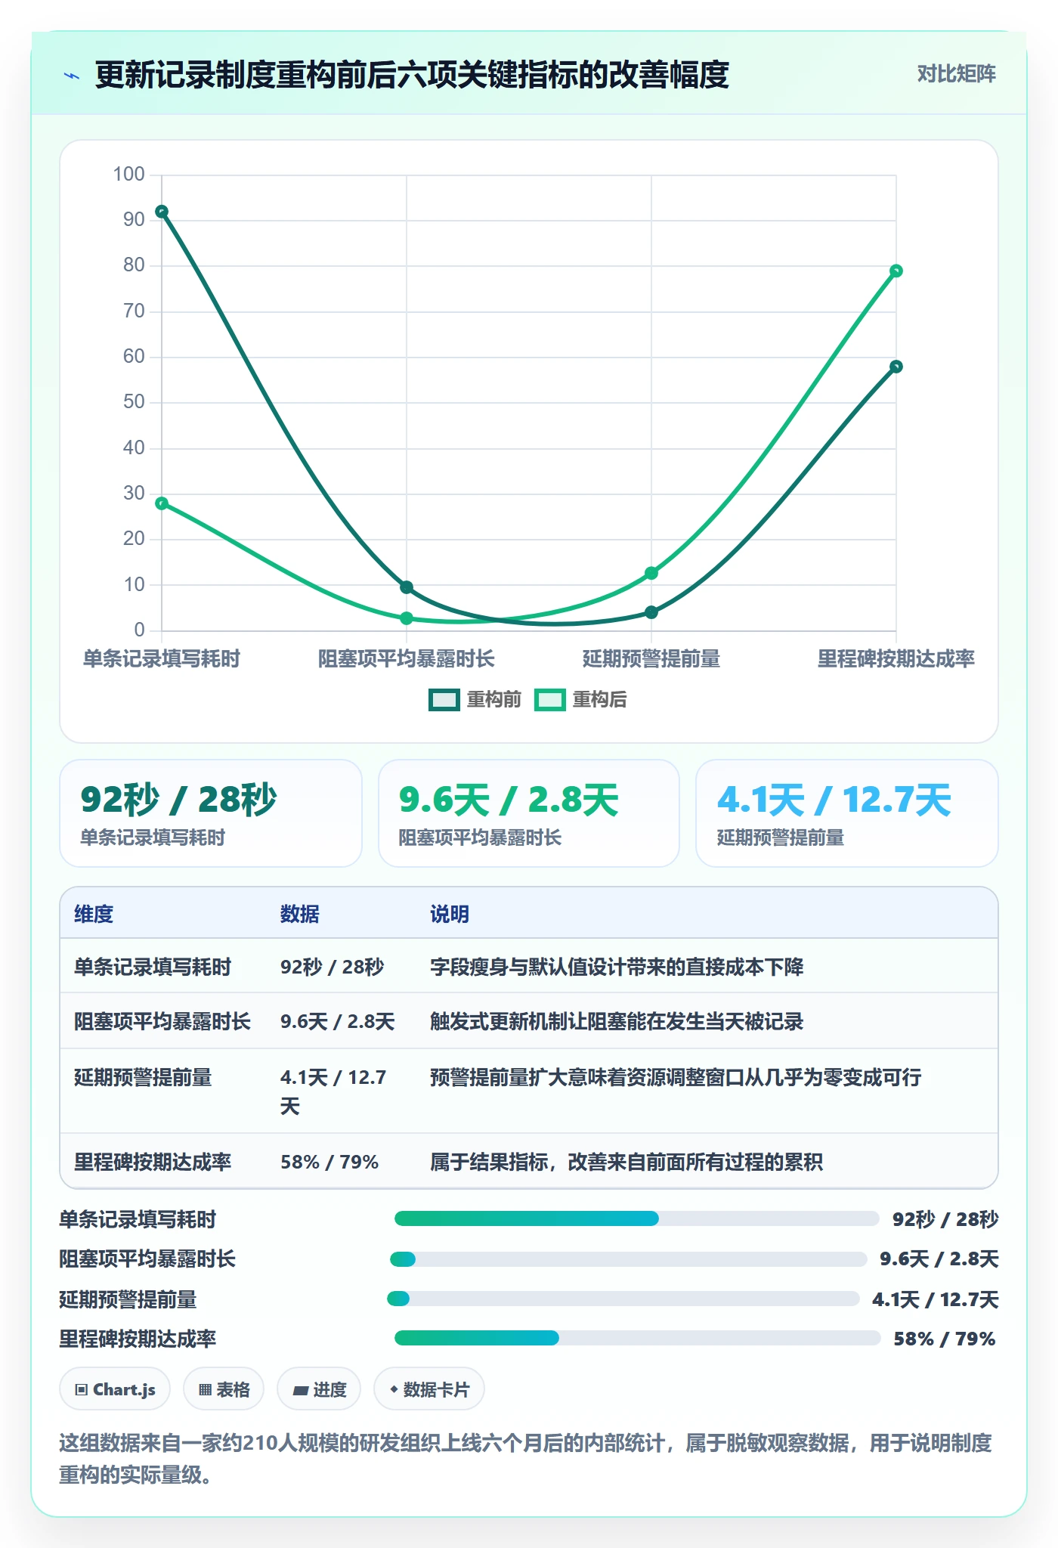Select the Chart.js tag chip
Image resolution: width=1058 pixels, height=1548 pixels.
pyautogui.click(x=115, y=1389)
